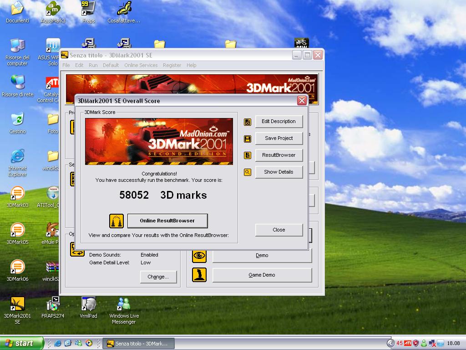This screenshot has height=350, width=466.
Task: Click the Game Detail Level Low value
Action: pos(146,262)
